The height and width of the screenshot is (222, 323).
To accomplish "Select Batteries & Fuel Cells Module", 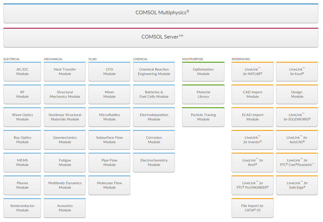I will 154,94.
